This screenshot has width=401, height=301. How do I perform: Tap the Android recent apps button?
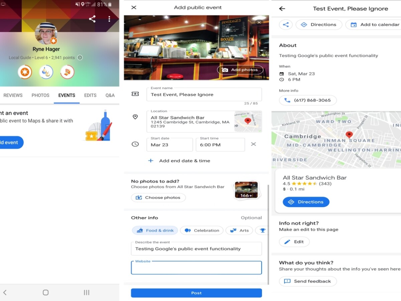87,293
